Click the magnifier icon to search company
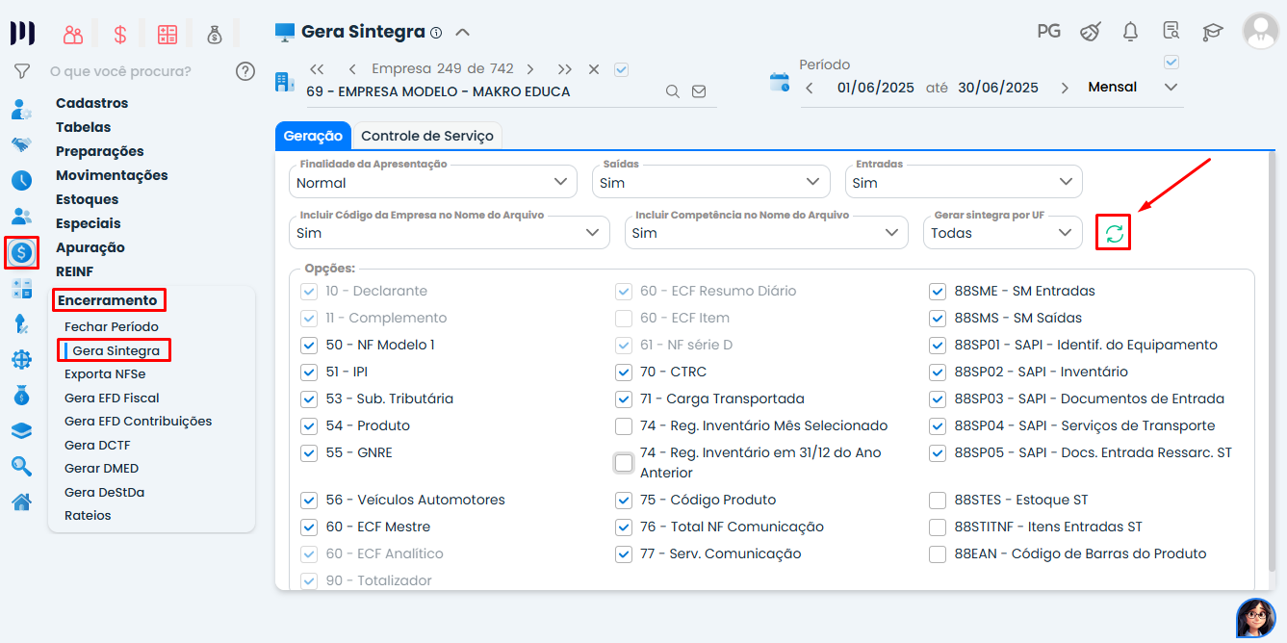Image resolution: width=1287 pixels, height=643 pixels. click(x=673, y=91)
